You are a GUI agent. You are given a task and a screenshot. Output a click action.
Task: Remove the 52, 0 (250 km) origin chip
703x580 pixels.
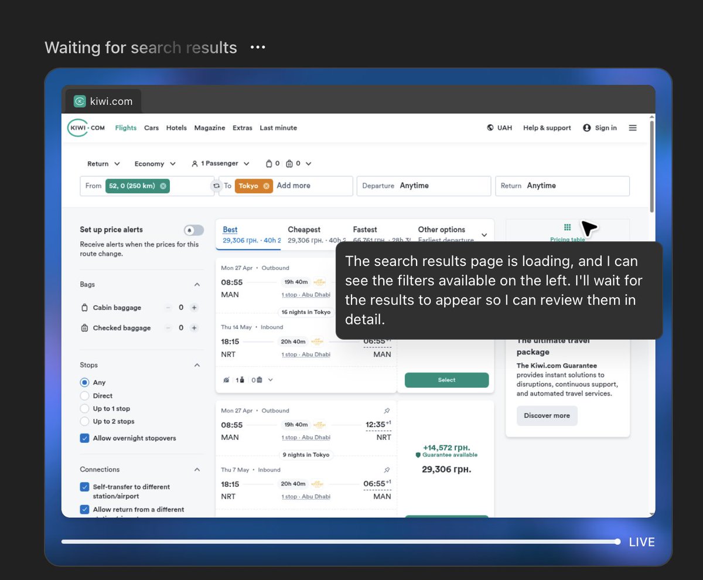click(x=163, y=186)
